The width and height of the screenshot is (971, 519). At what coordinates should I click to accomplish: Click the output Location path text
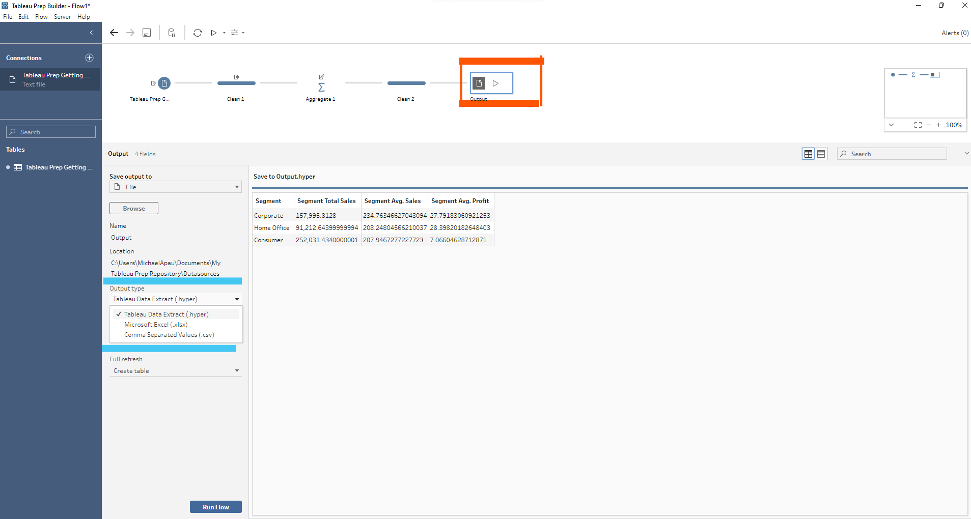166,268
